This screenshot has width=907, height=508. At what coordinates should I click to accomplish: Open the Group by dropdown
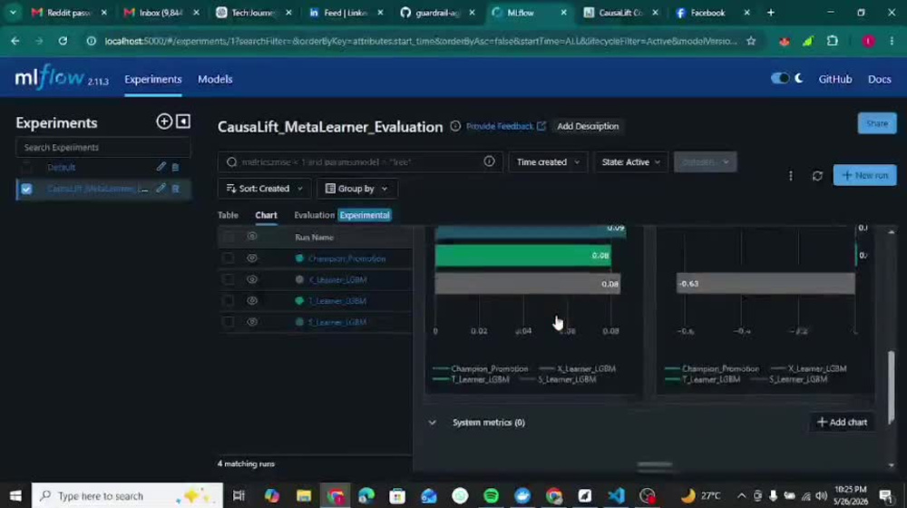(x=356, y=189)
